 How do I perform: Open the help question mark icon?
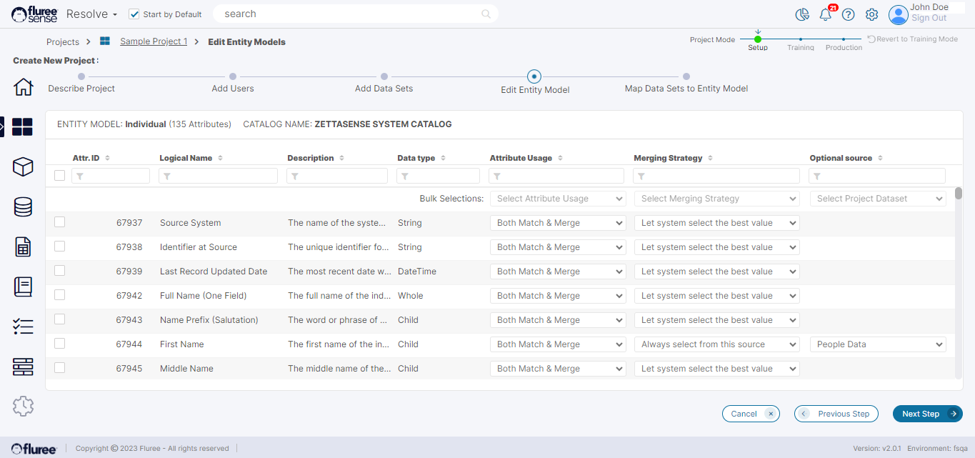848,14
